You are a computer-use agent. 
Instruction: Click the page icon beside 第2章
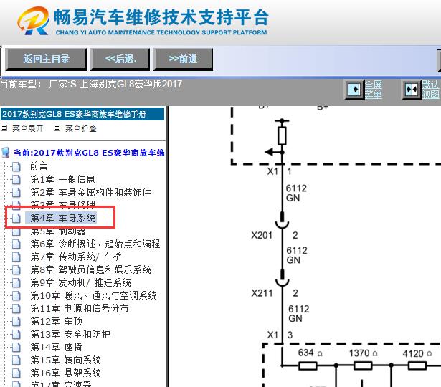16,192
